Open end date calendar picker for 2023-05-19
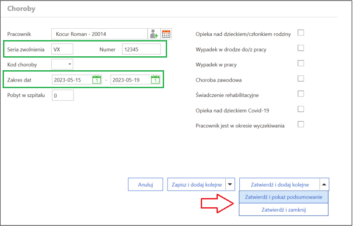The width and height of the screenshot is (353, 226). click(x=155, y=80)
